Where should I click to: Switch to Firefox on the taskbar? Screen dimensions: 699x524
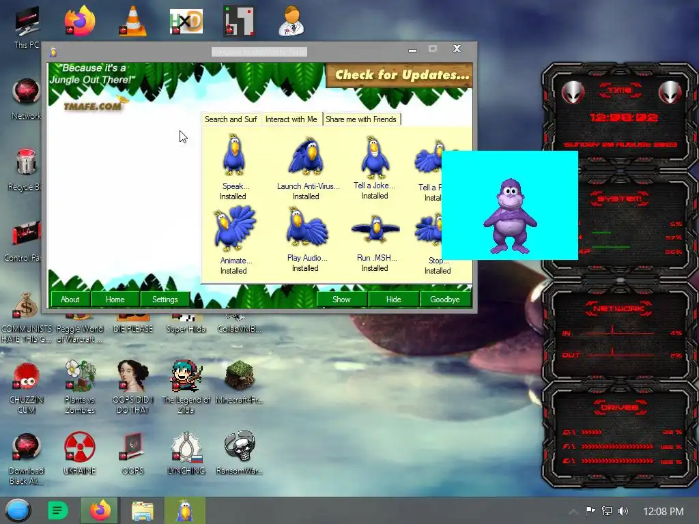tap(100, 510)
